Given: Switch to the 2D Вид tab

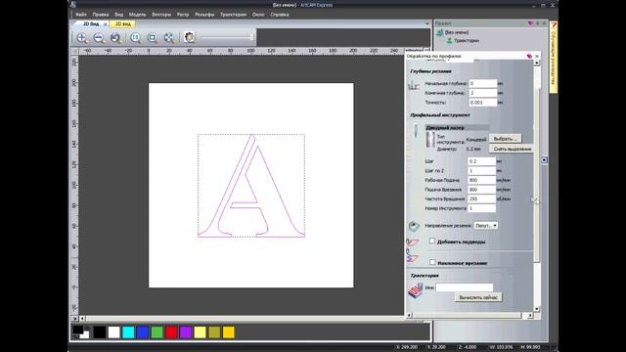Looking at the screenshot, I should tap(91, 23).
